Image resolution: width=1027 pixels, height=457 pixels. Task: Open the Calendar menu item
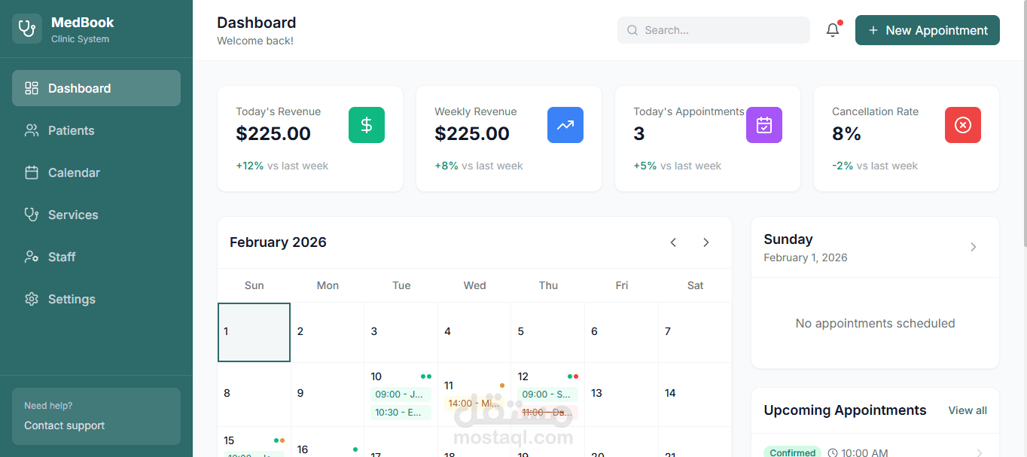click(96, 172)
